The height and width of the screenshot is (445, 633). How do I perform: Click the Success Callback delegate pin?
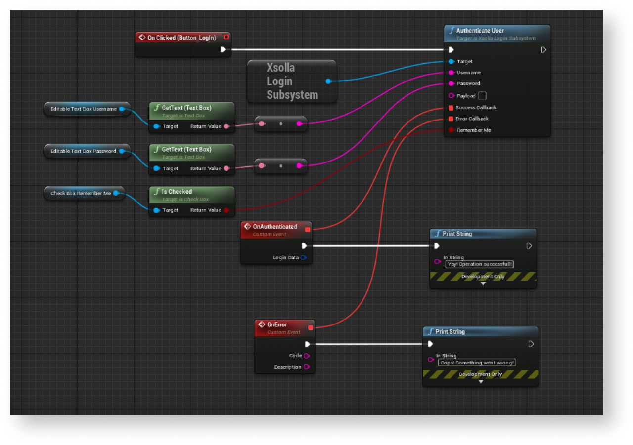point(451,108)
